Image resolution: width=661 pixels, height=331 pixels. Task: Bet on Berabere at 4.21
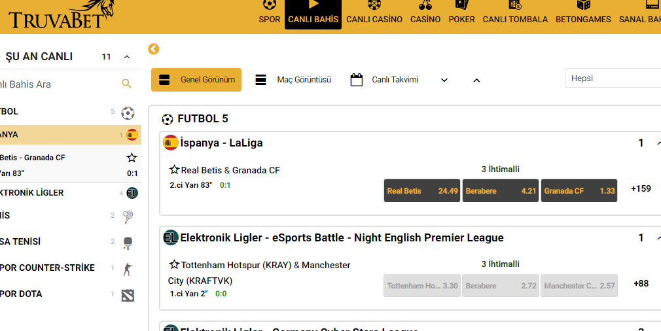point(501,191)
